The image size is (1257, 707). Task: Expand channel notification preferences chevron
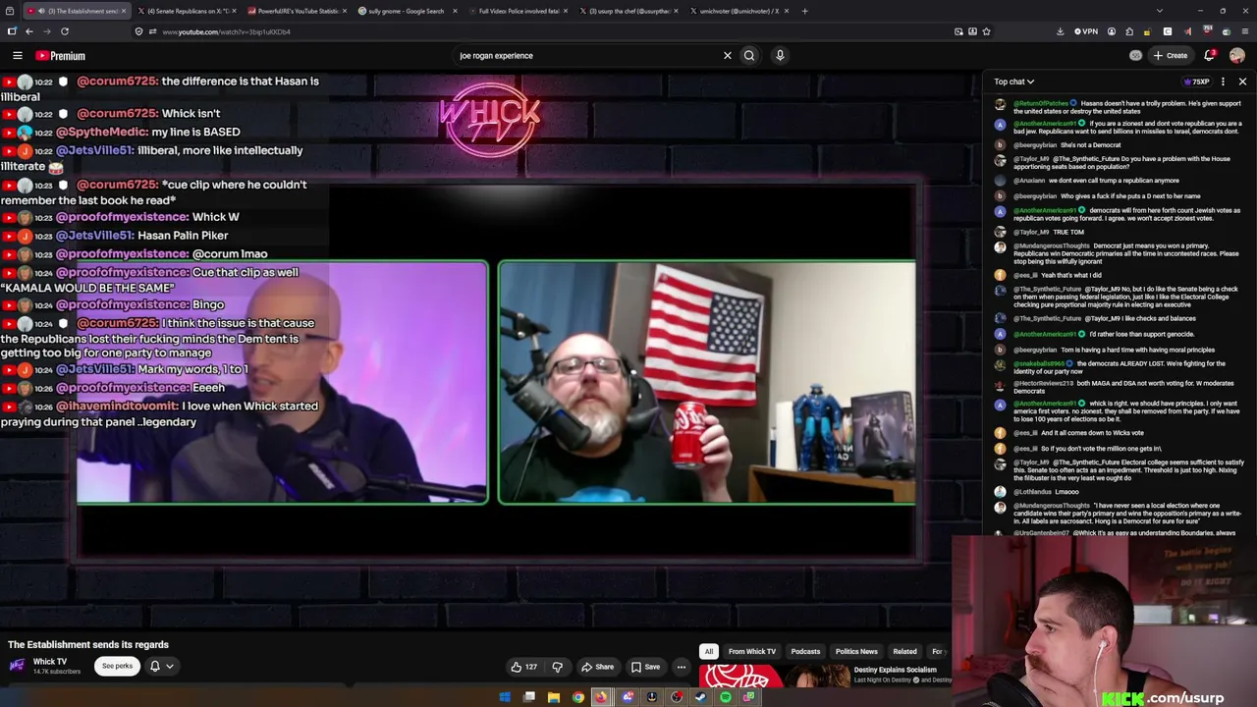pos(170,667)
